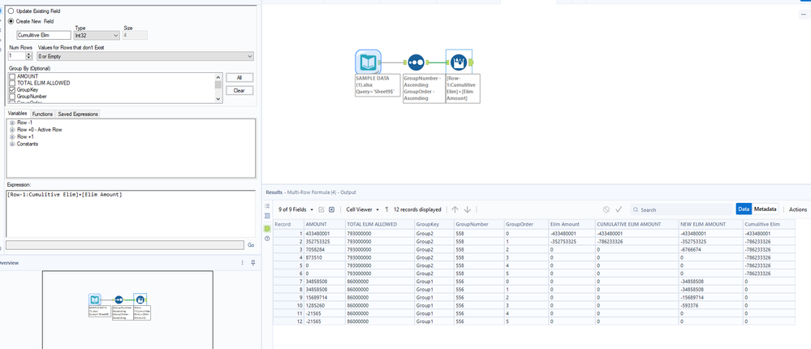The height and width of the screenshot is (349, 811).
Task: Click the Group By list scrollbar down arrow
Action: tap(218, 99)
